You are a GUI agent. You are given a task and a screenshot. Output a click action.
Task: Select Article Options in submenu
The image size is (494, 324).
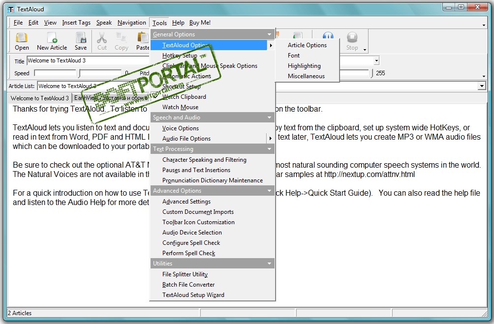(x=308, y=45)
